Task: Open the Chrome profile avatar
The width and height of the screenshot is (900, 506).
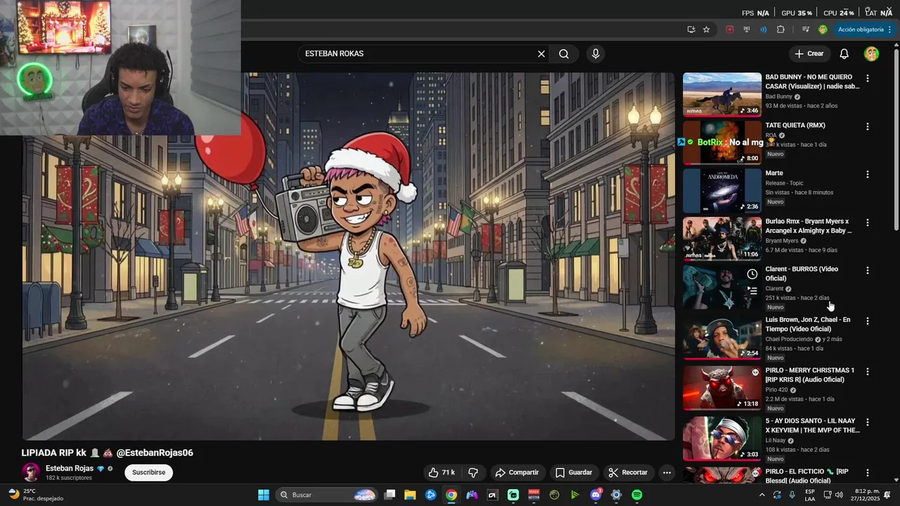Action: [823, 30]
